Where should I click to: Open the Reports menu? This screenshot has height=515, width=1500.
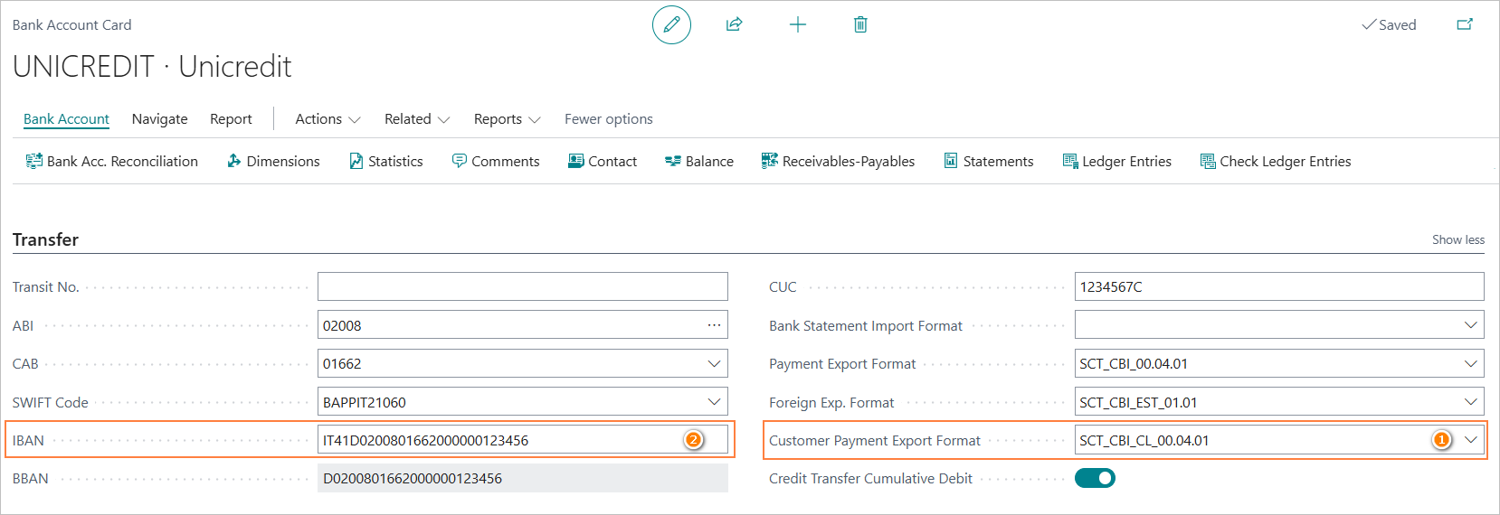507,119
